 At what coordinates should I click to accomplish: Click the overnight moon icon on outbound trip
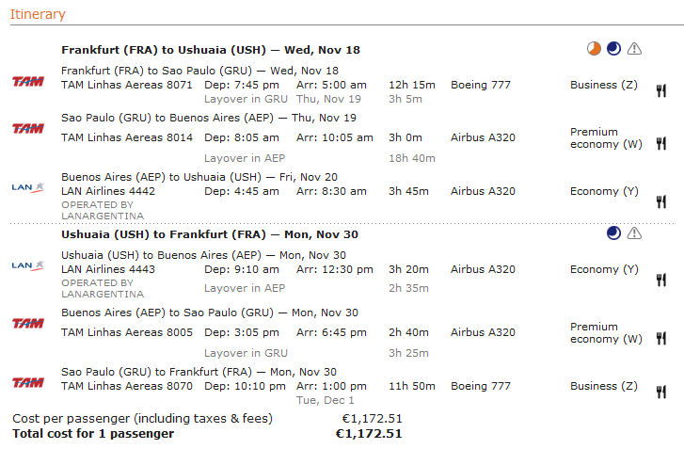613,48
